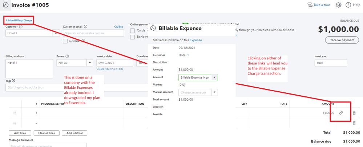This screenshot has width=363, height=147.
Task: Click the $1,000.00 balance due heading
Action: point(338,29)
